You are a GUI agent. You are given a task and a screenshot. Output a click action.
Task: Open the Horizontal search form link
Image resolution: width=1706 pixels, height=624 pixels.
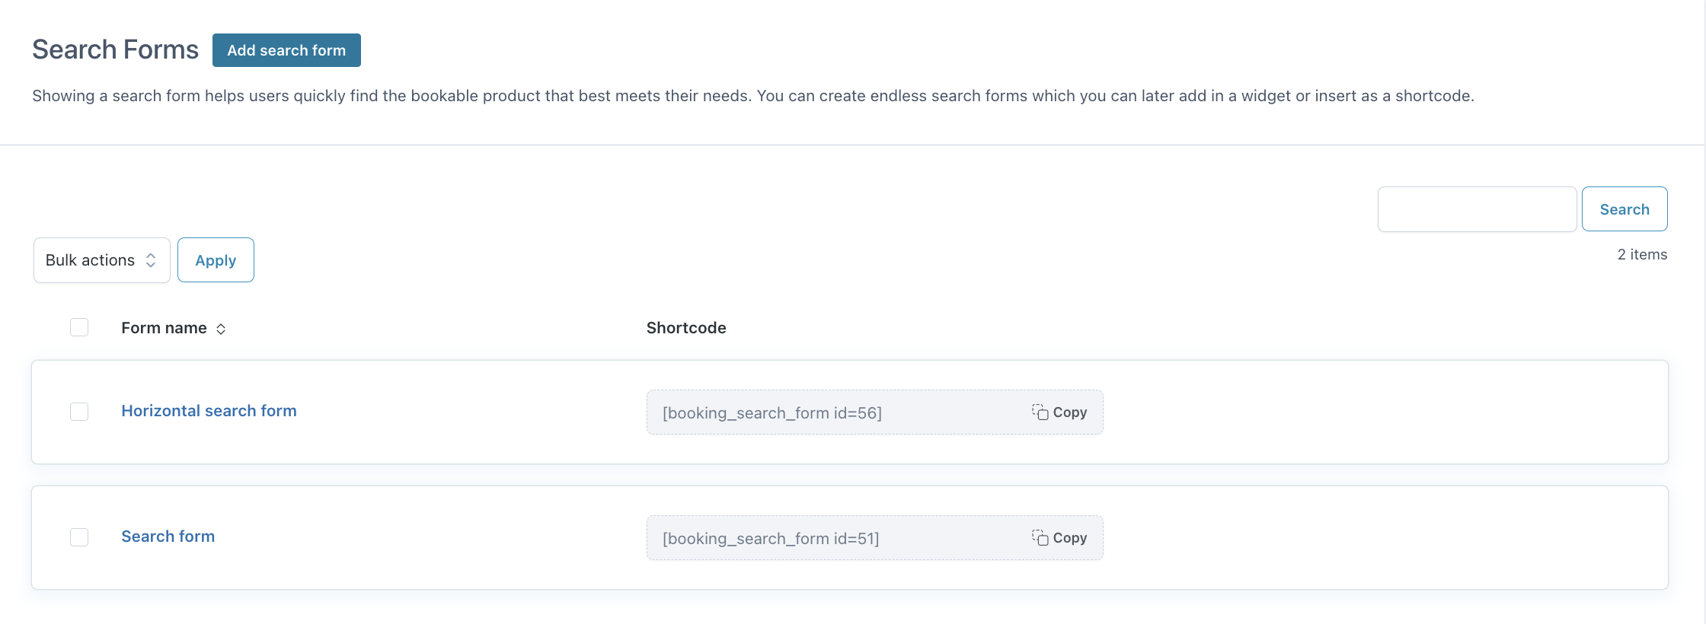coord(209,411)
